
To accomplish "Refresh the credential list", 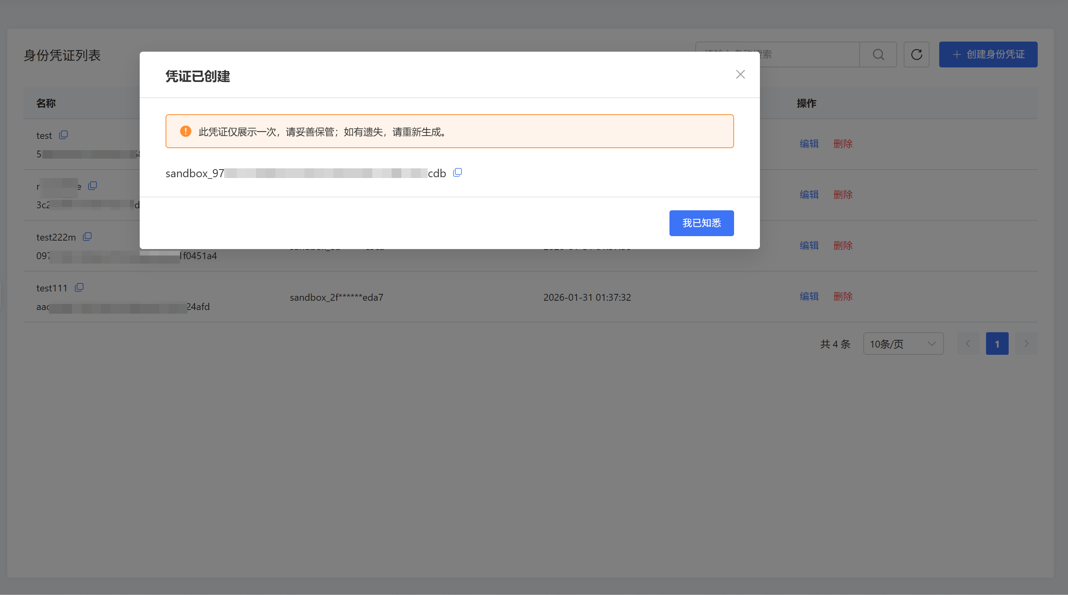I will coord(916,54).
